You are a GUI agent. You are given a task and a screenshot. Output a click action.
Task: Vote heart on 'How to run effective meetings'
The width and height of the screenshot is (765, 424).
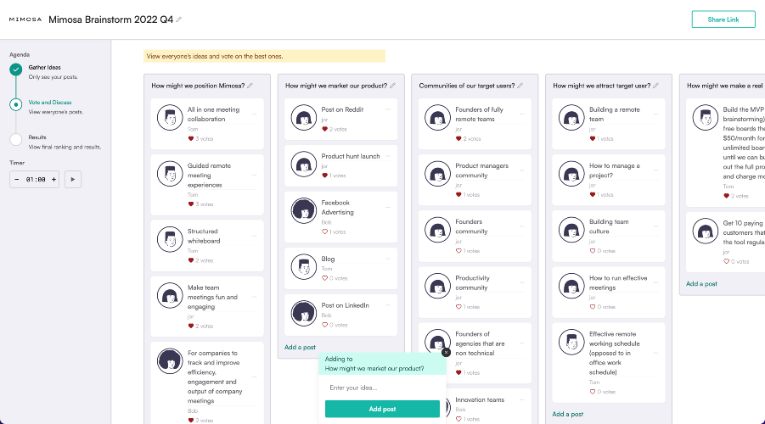tap(593, 307)
